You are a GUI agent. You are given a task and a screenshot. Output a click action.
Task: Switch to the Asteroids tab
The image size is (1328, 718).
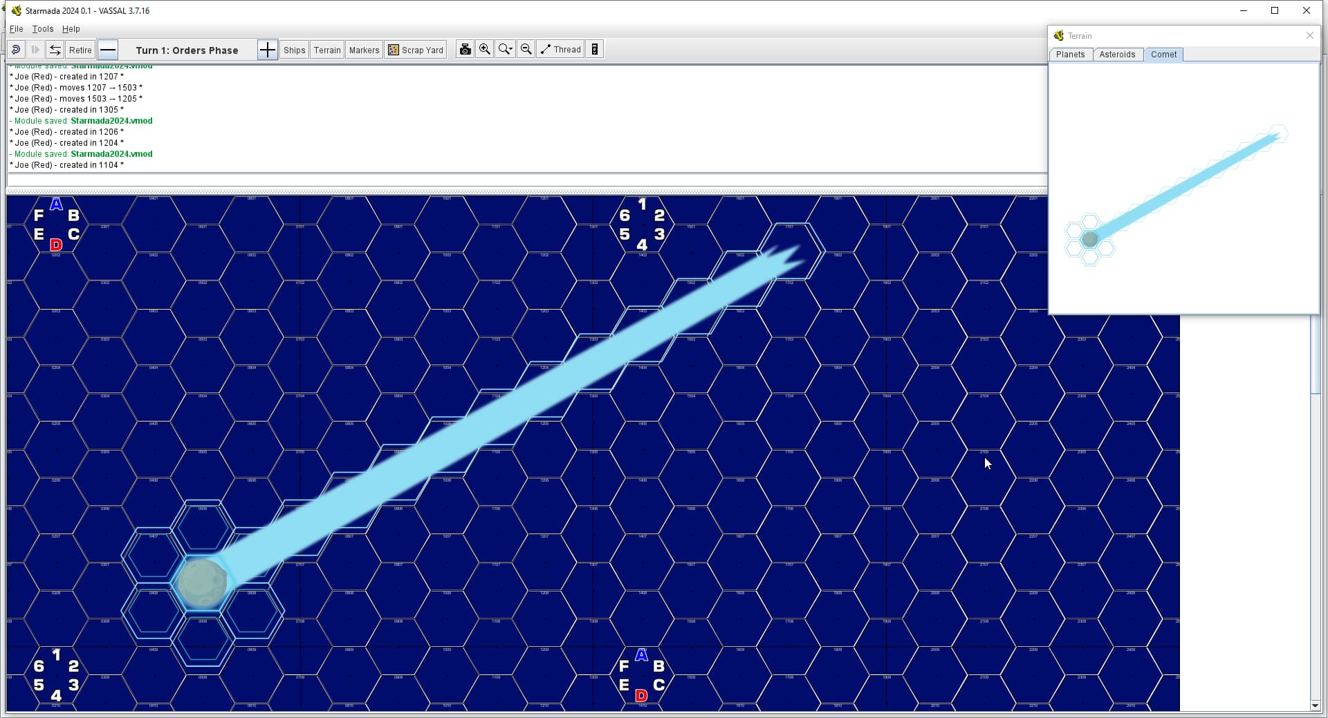tap(1117, 55)
